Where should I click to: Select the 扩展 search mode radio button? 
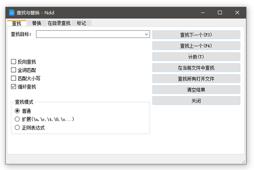tap(17, 119)
